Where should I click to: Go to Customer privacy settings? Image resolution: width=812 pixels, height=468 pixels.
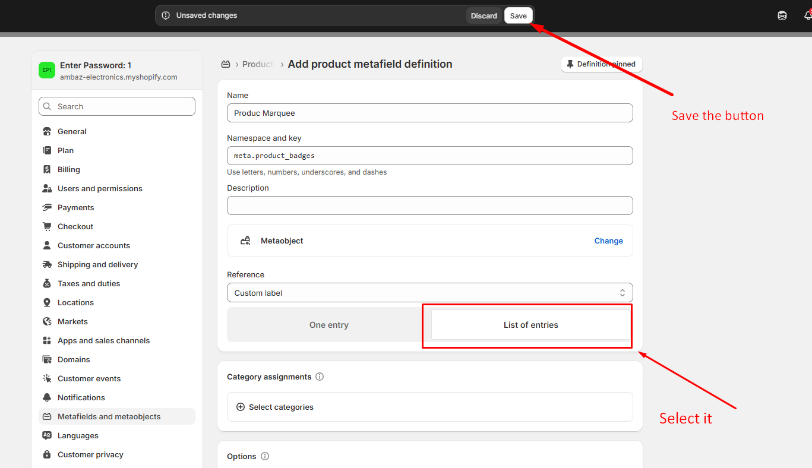coord(90,454)
